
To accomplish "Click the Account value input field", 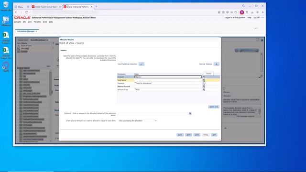I will click(x=168, y=77).
